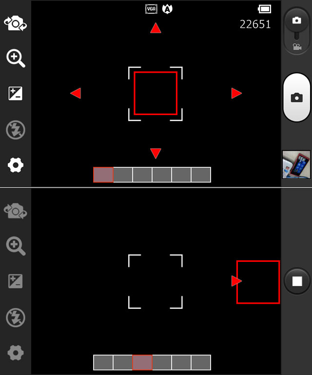312x375 pixels.
Task: Tap the white shutter capture button
Action: [x=297, y=98]
